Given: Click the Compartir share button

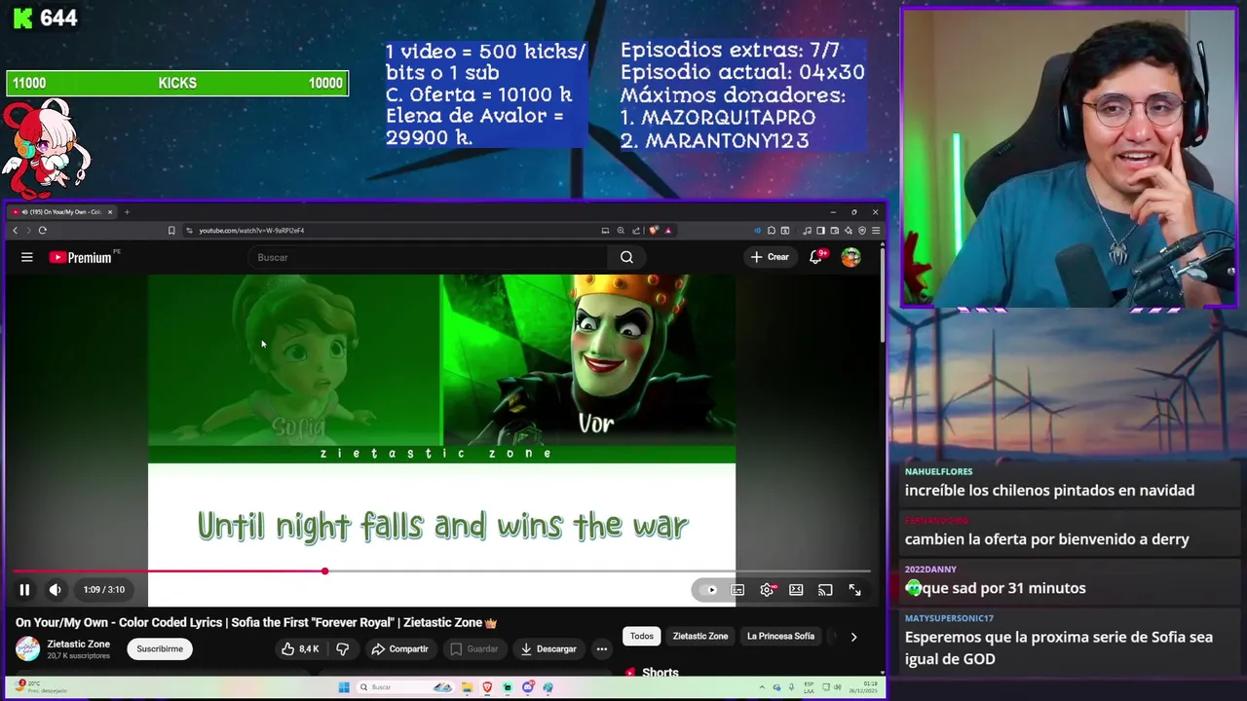Looking at the screenshot, I should [x=399, y=648].
